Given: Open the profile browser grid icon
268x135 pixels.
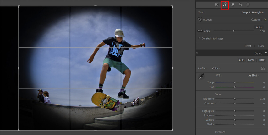Looking at the screenshot, I should point(263,68).
